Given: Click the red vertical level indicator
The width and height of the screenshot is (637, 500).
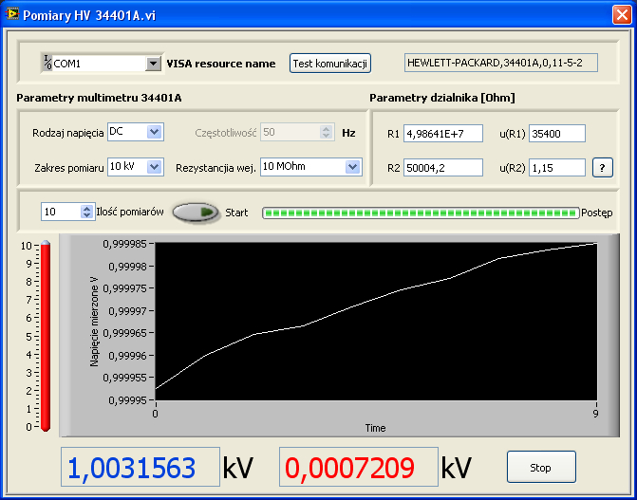Looking at the screenshot, I should (46, 336).
